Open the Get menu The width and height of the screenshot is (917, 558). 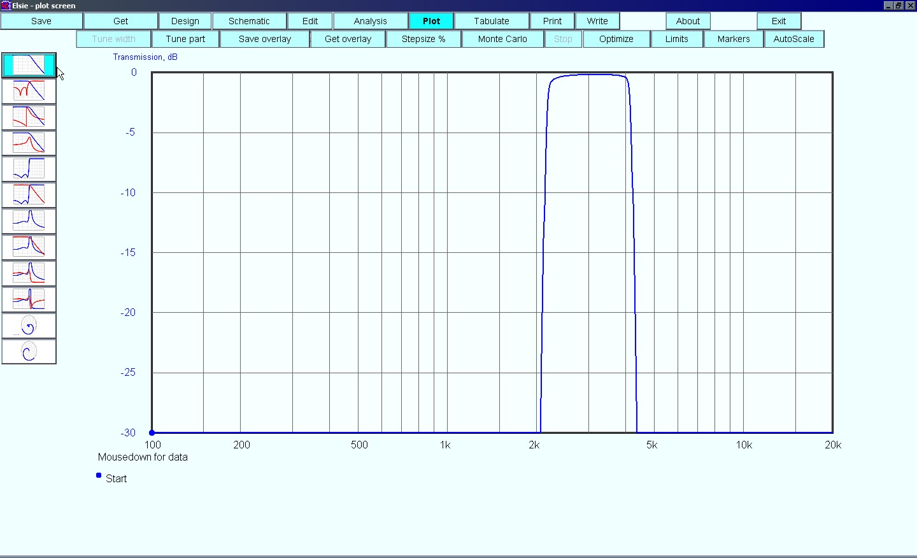120,21
